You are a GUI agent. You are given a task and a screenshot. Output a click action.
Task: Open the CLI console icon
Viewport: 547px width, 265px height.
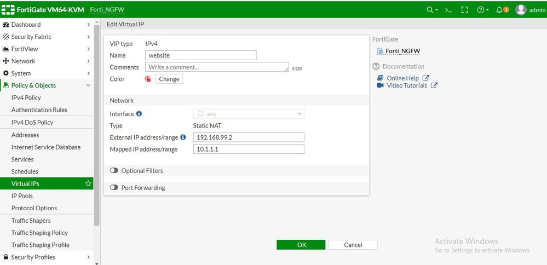[448, 10]
